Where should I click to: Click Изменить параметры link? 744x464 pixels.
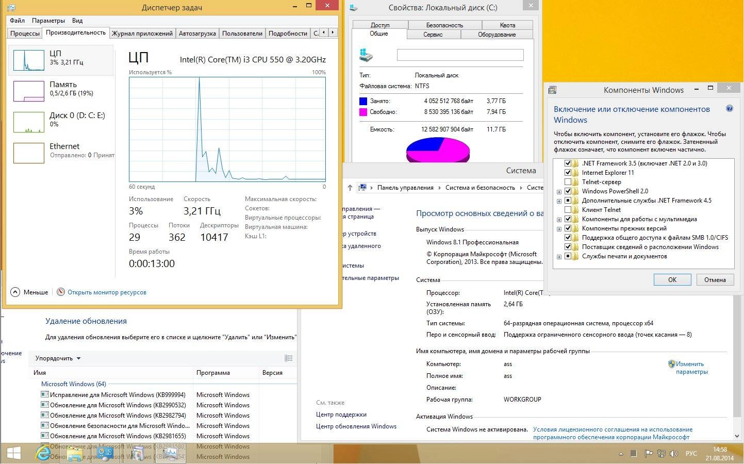(x=692, y=368)
